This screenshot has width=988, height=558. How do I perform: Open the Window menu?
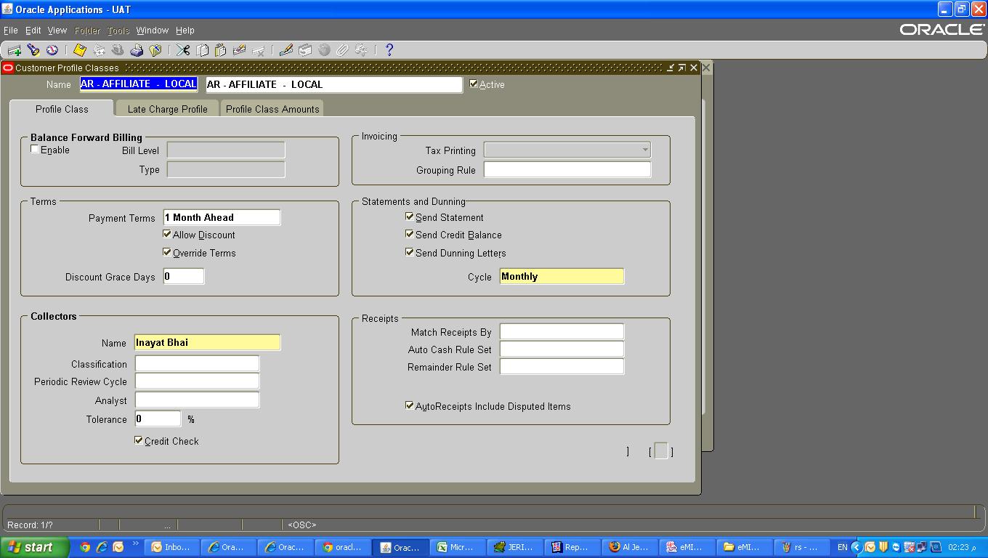[153, 31]
